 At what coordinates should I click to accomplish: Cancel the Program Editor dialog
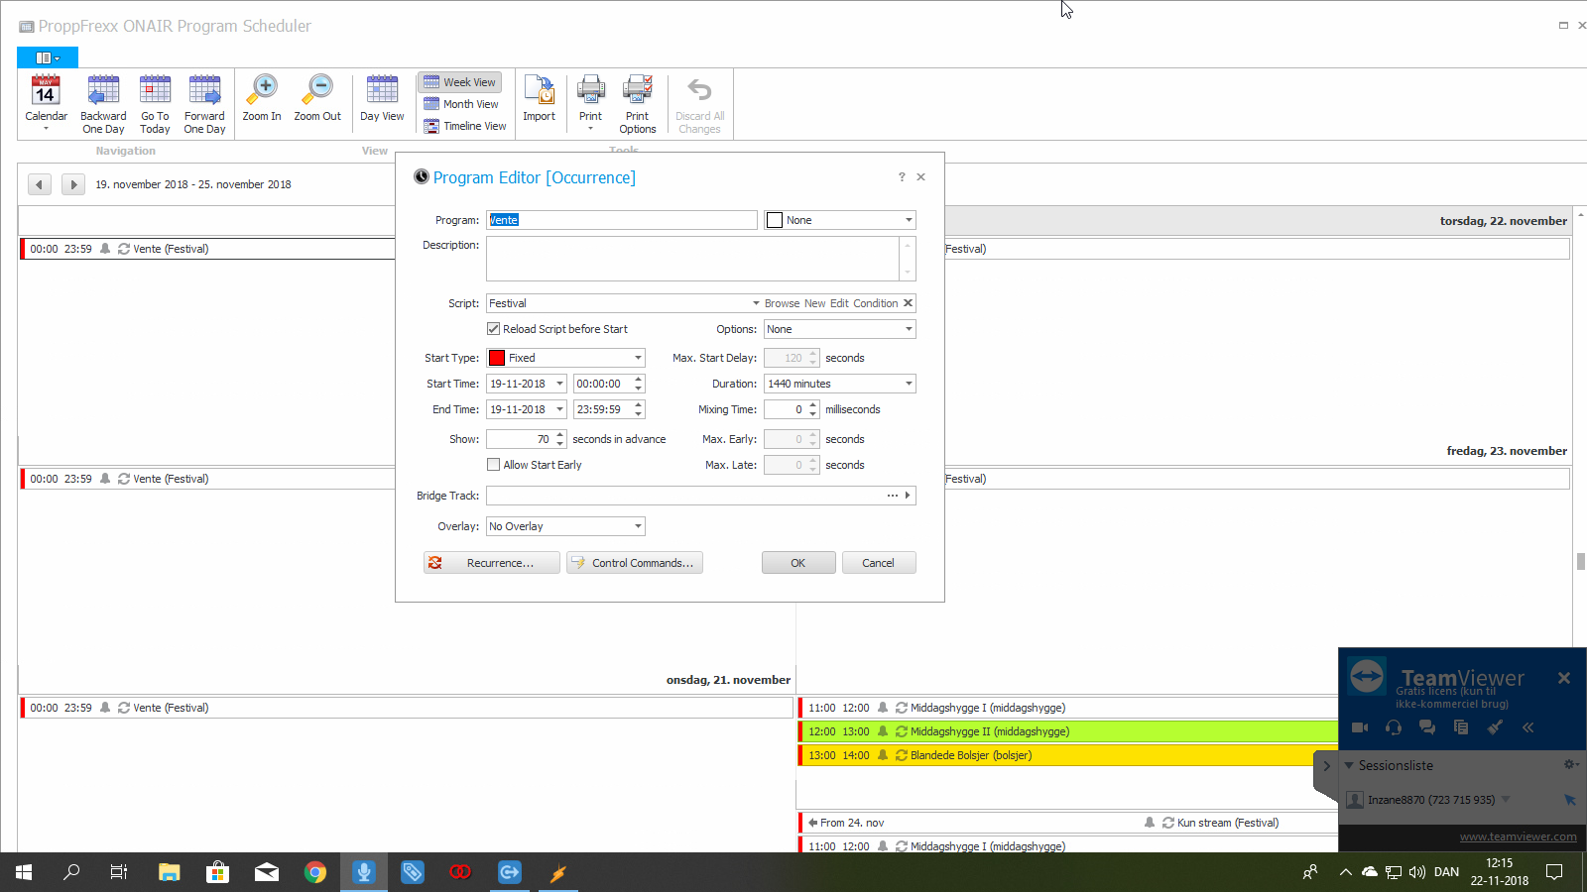coord(879,563)
